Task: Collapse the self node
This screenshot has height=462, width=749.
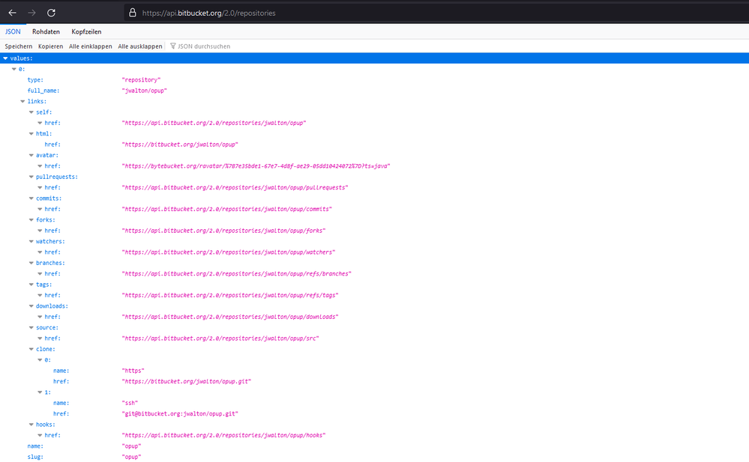Action: [x=31, y=112]
